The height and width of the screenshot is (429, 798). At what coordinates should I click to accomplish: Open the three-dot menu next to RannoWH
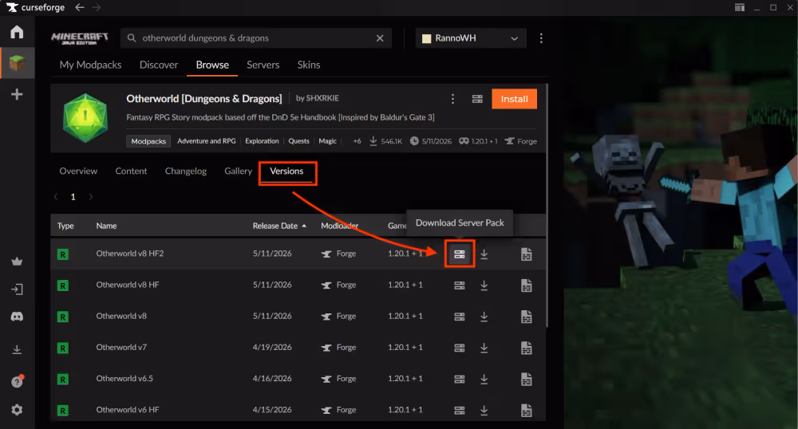541,38
